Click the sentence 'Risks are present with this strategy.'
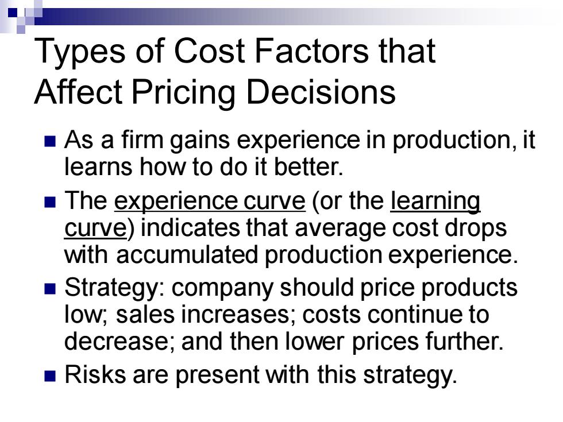Screen dimensions: 563x422 point(261,375)
